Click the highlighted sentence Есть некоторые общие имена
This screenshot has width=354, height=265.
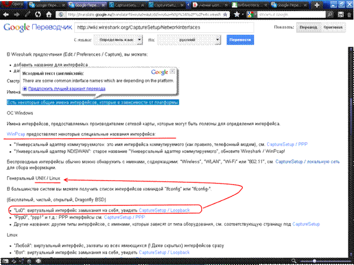coord(93,102)
